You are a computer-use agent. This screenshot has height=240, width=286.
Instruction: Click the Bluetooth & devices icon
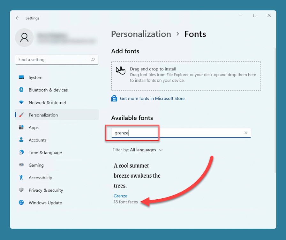(22, 90)
